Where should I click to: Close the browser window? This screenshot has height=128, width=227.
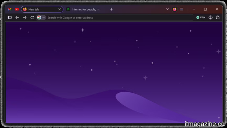pyautogui.click(x=217, y=9)
